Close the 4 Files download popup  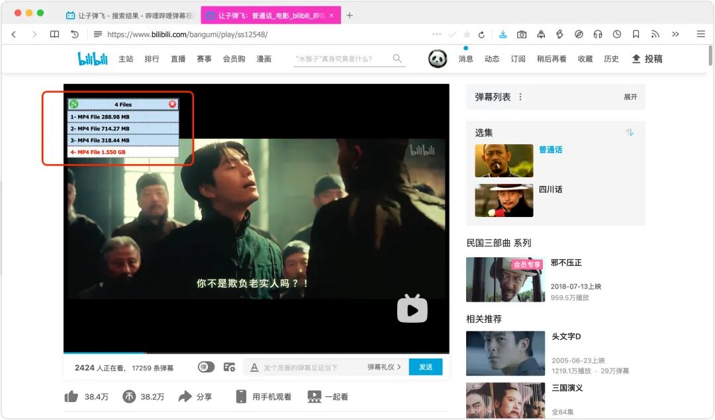click(172, 105)
